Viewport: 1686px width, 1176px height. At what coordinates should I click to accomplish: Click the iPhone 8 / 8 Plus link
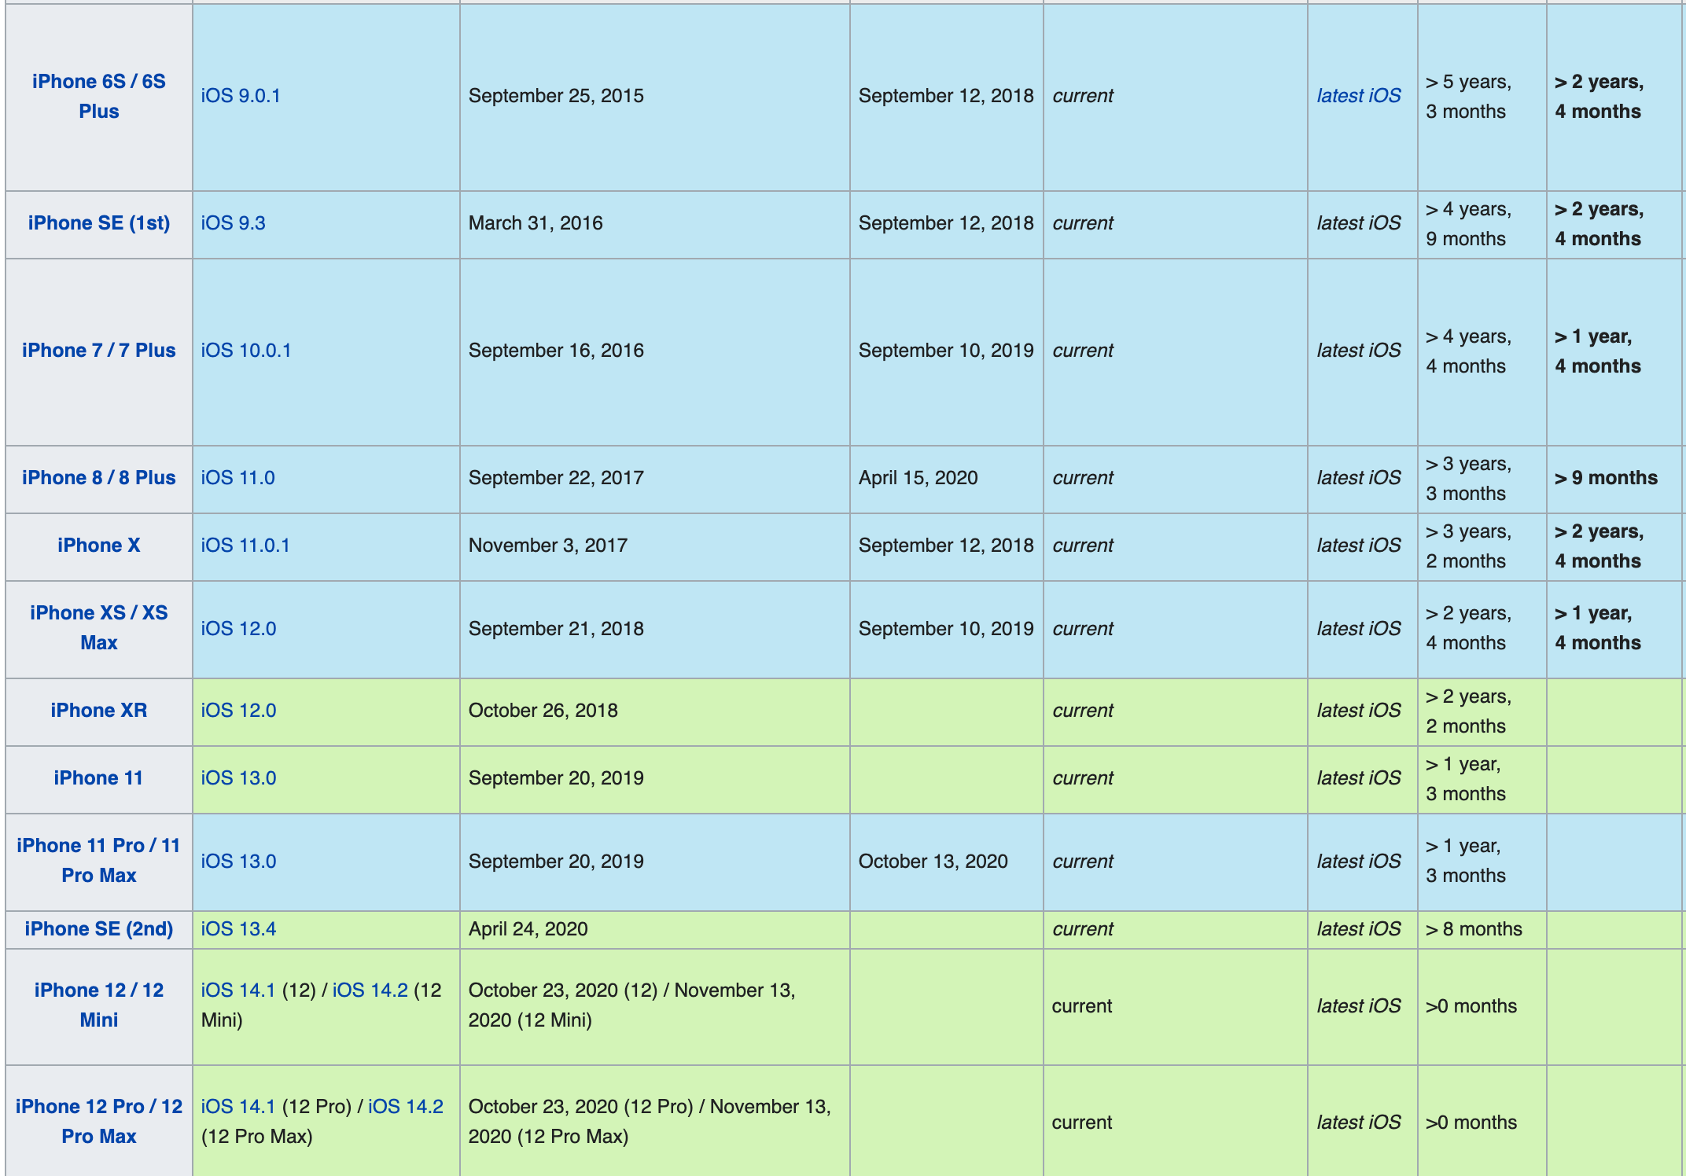point(99,478)
